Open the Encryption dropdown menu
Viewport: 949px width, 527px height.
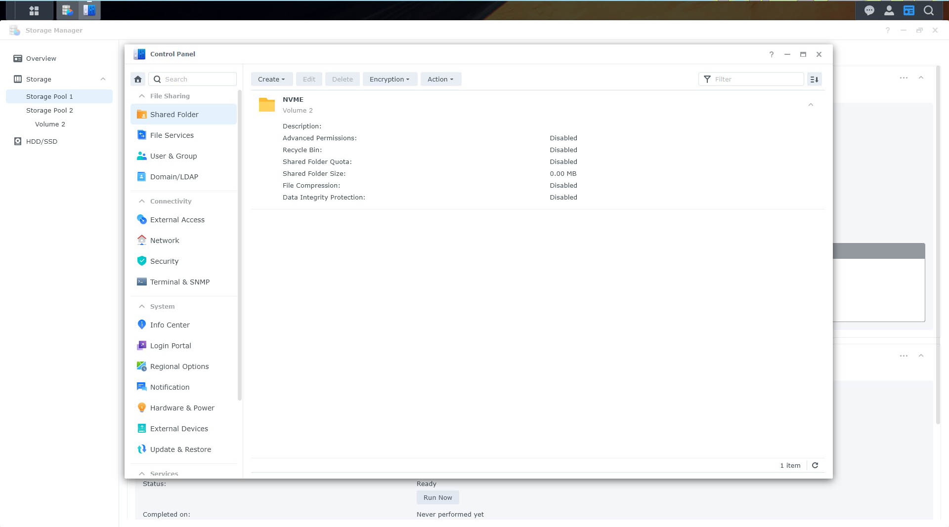[389, 79]
